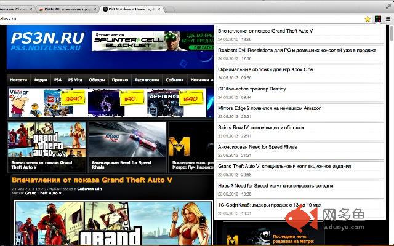Screen dimensions: 394x246
Task: Open the Splinter Cell Blacklist banner
Action: click(x=153, y=41)
